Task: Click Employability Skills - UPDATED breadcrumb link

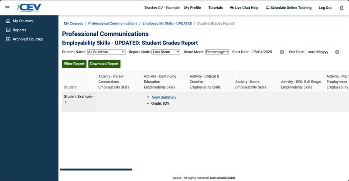Action: (x=167, y=24)
